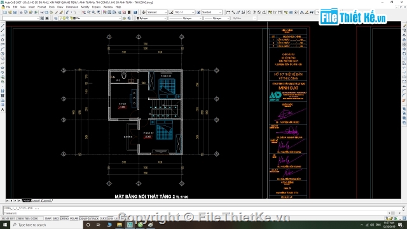Image resolution: width=407 pixels, height=229 pixels.
Task: Toggle ORTHO mode in status bar
Action: (64, 219)
